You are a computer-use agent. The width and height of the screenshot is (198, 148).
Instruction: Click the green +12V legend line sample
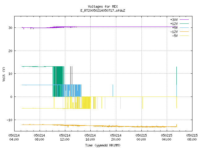(184, 23)
